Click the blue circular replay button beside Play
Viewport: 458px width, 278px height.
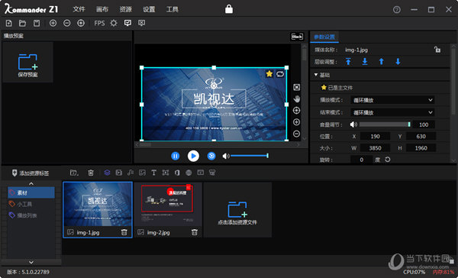[211, 156]
